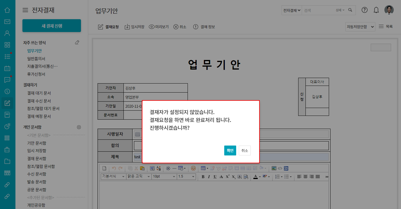Click pencil edit icon beside 자주 쓰는 양식
The image size is (401, 209).
[77, 42]
